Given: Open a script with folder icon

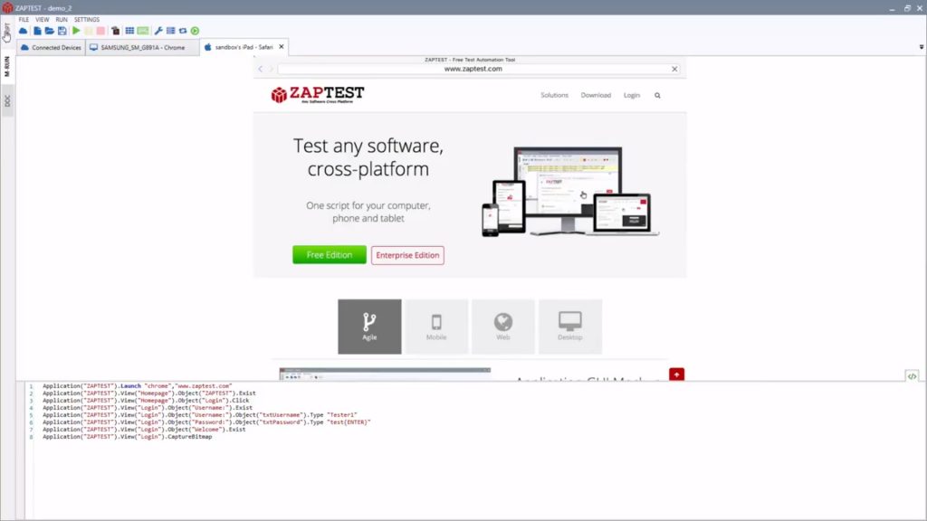Looking at the screenshot, I should 50,31.
